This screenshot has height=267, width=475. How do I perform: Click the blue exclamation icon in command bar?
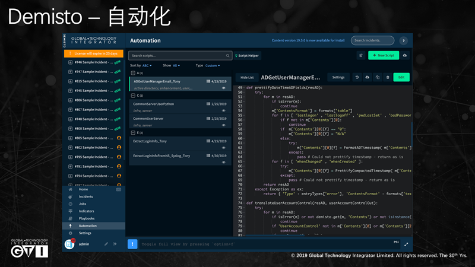click(x=132, y=244)
